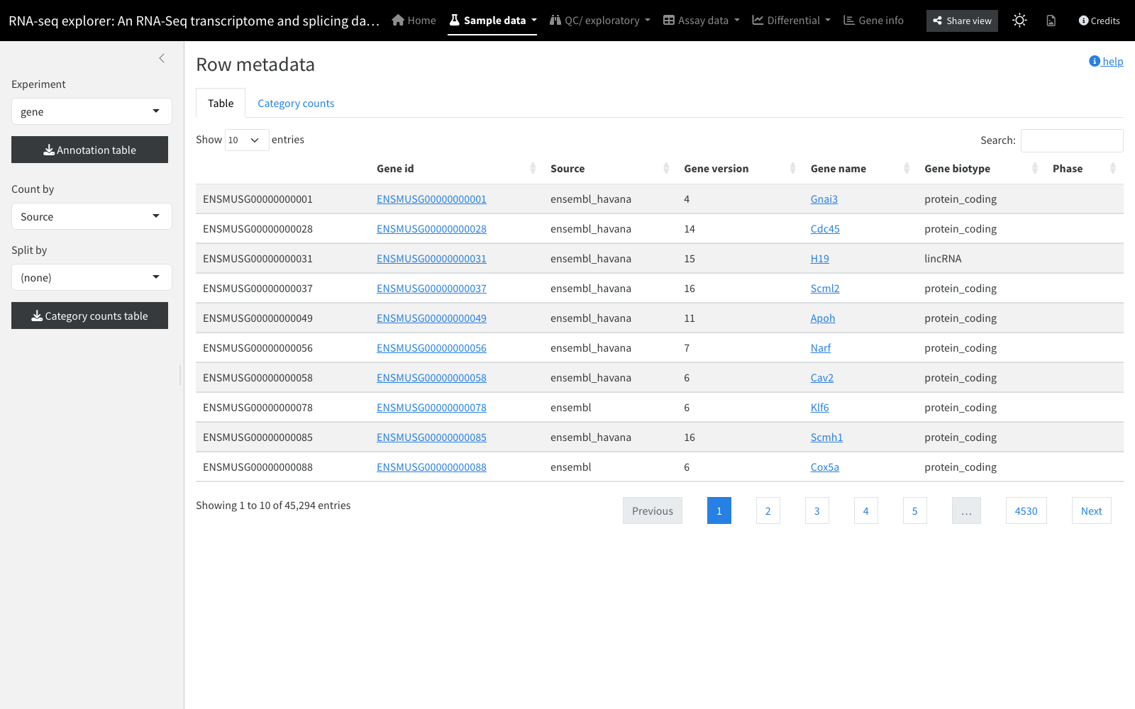
Task: Click the document report icon in navbar
Action: [1051, 21]
